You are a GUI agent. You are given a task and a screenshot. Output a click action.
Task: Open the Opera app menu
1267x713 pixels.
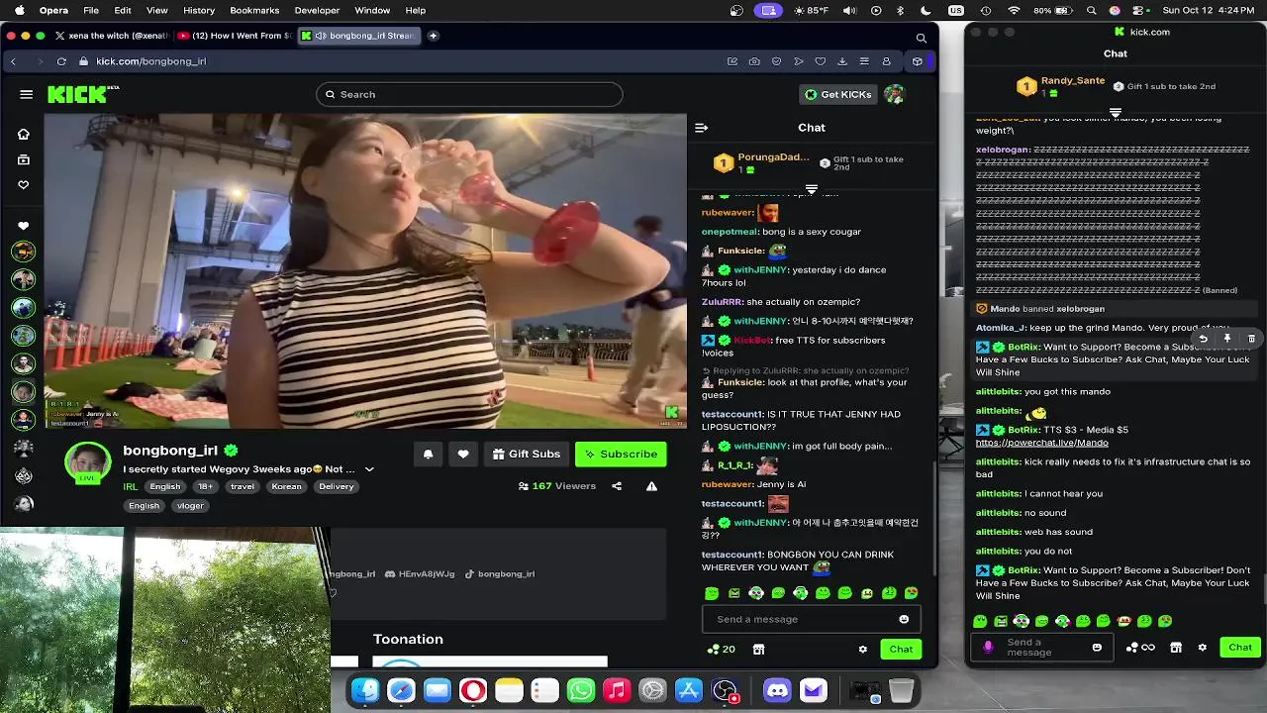point(53,10)
